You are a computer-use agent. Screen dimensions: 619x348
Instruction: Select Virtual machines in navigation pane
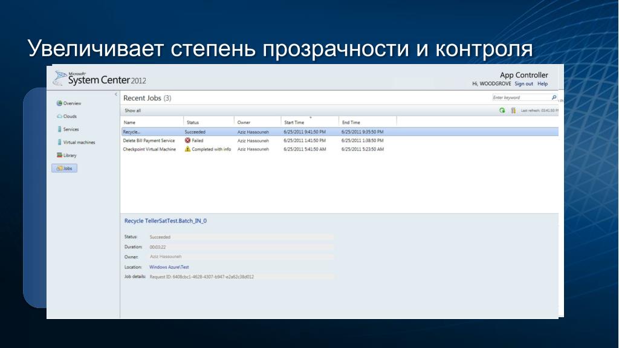[78, 143]
